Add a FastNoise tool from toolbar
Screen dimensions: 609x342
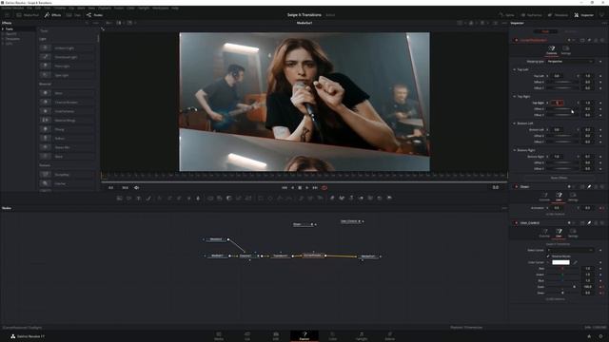tap(129, 199)
